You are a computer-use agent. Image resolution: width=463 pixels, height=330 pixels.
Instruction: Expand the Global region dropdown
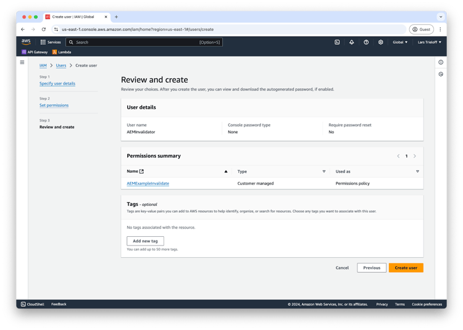click(x=400, y=42)
